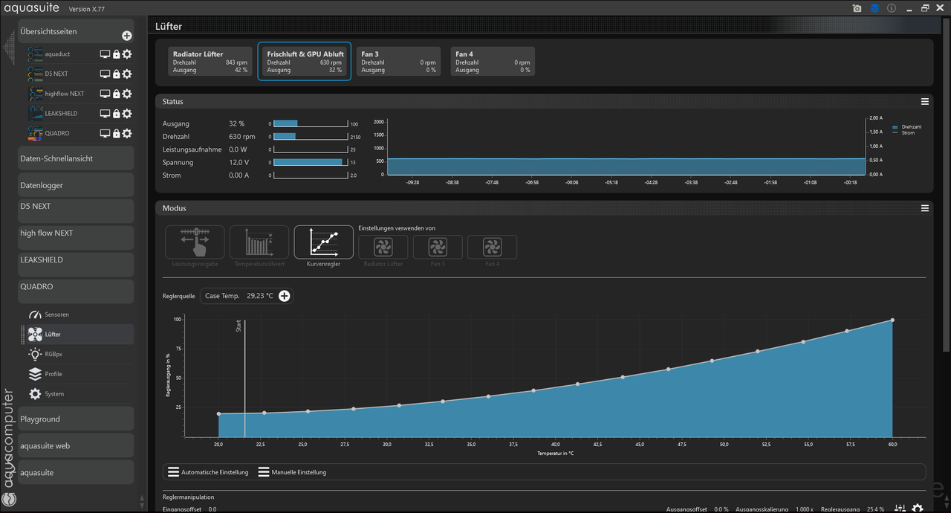Take a screenshot with the camera icon
The image size is (951, 513).
(857, 8)
